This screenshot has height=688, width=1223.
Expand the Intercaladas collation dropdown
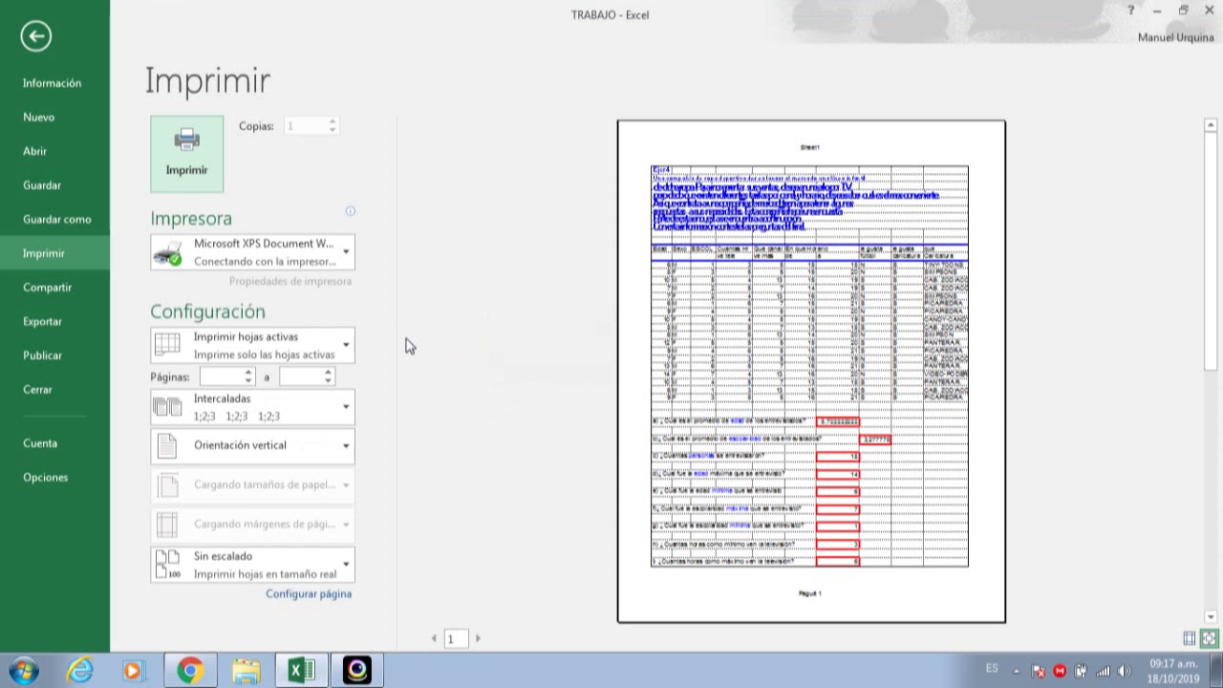[252, 407]
